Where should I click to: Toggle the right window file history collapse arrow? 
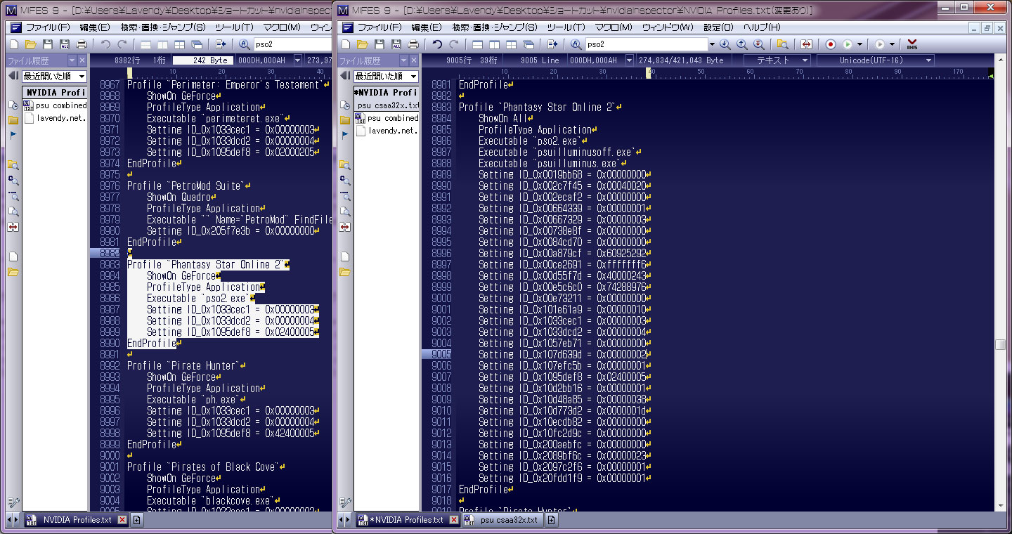(344, 76)
